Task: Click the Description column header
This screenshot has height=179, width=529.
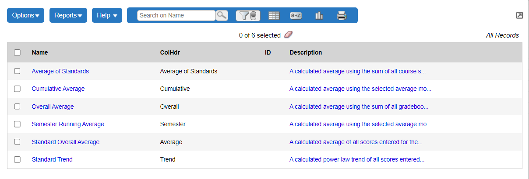Action: [x=305, y=52]
